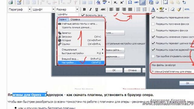The image size is (194, 109).
Task: Justify the text fully
Action: click(130, 9)
